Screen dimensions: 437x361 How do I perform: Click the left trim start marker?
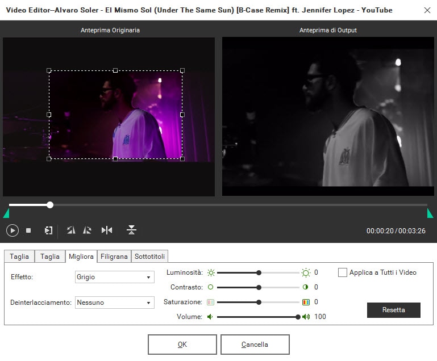click(6, 213)
